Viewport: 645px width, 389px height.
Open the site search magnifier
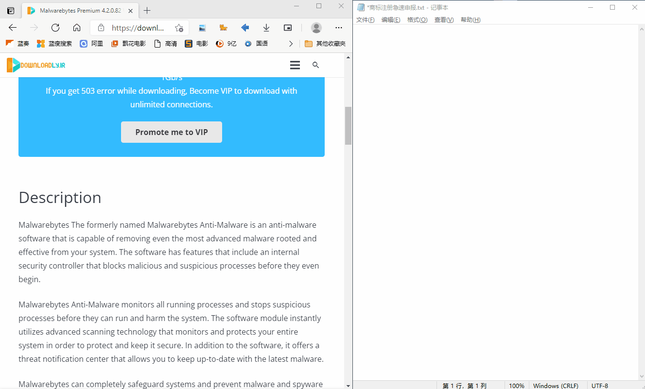(x=316, y=65)
